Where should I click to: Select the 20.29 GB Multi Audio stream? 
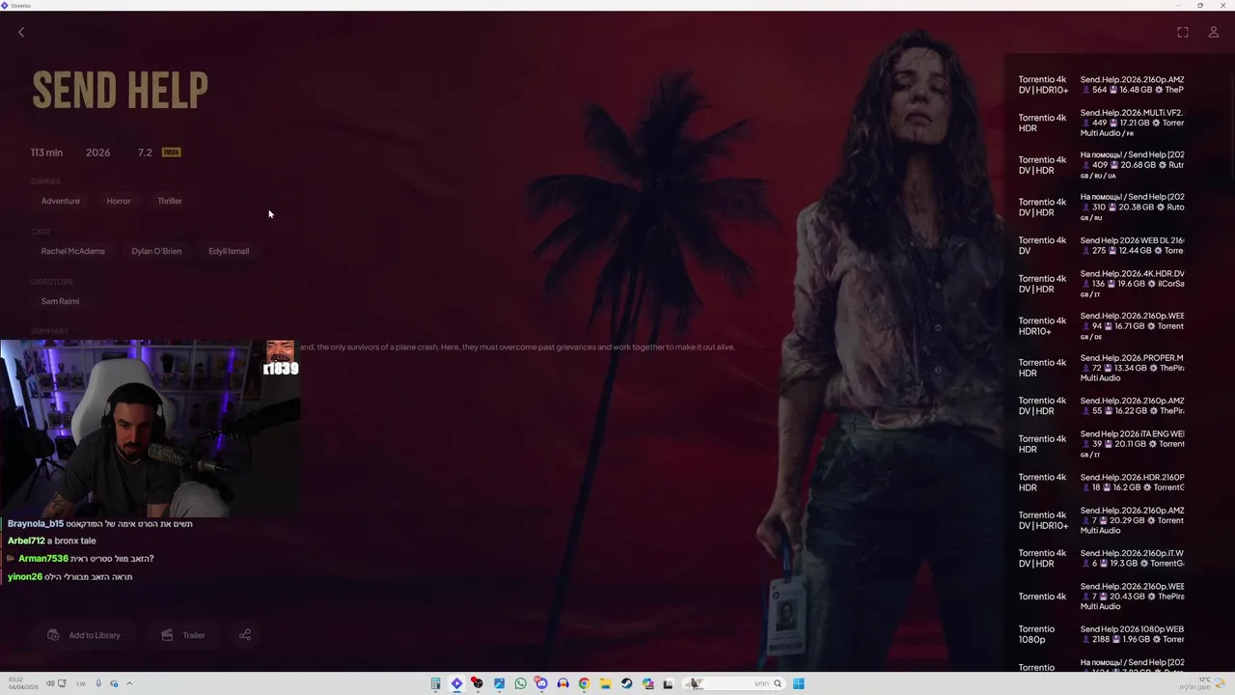click(x=1101, y=520)
